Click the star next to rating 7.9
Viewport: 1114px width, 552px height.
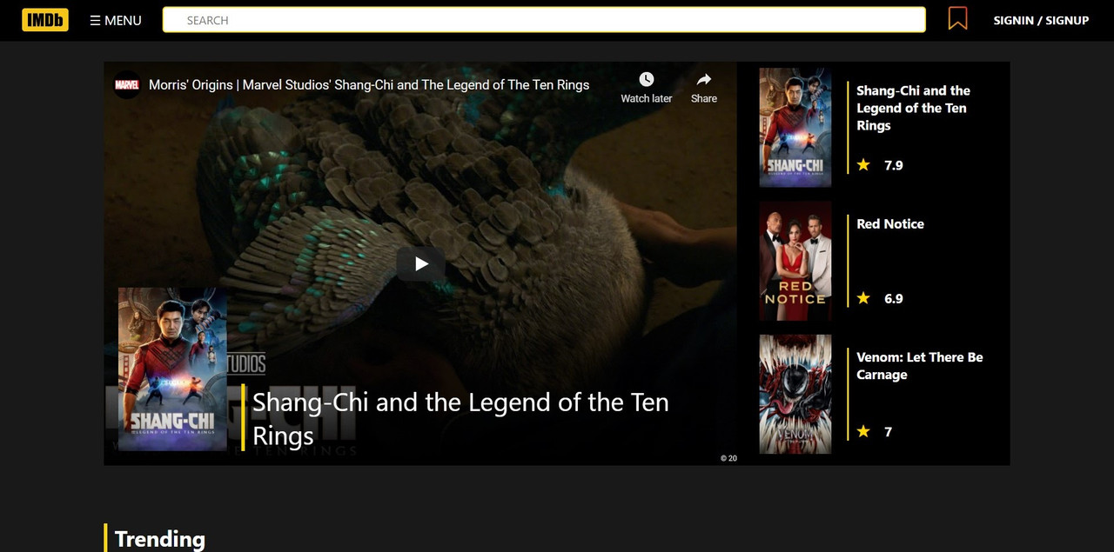(x=863, y=164)
